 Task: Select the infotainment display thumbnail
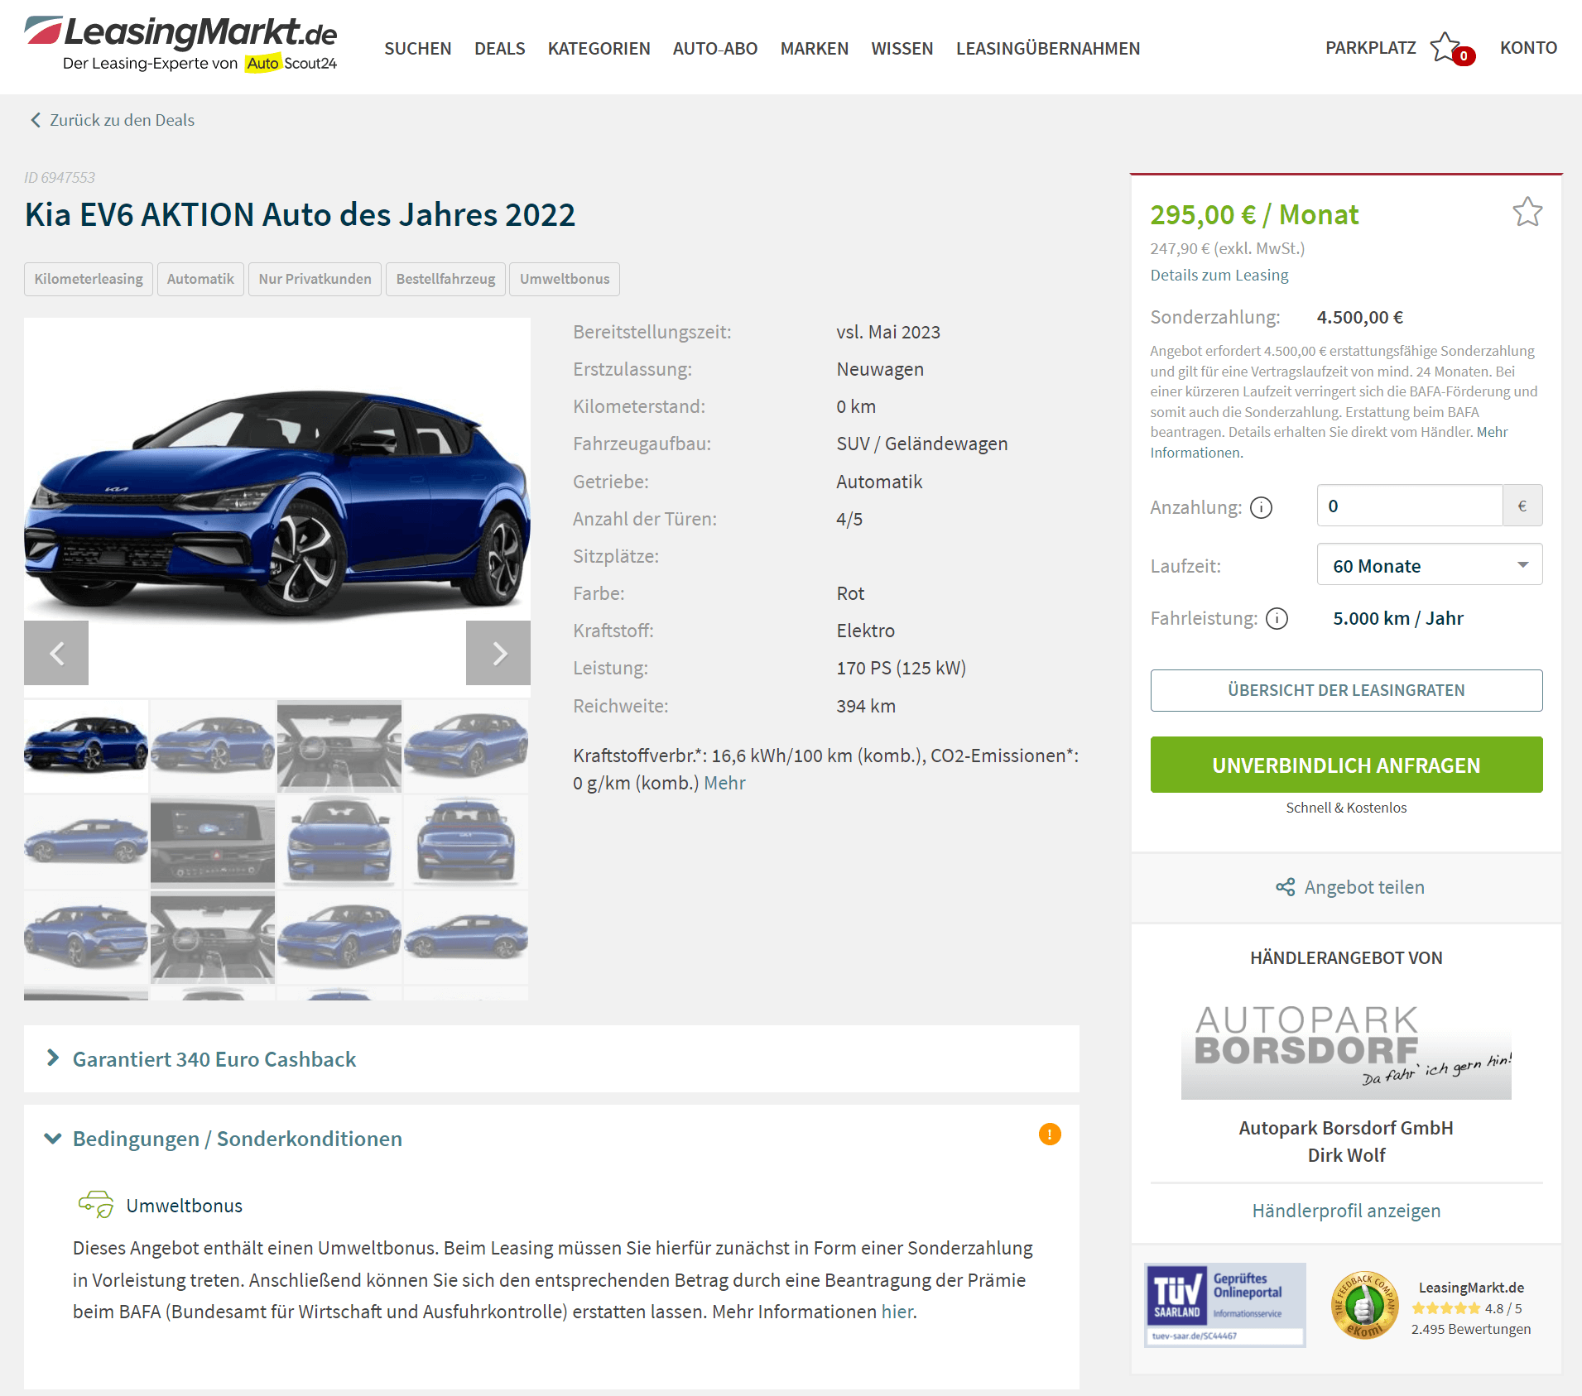[213, 842]
